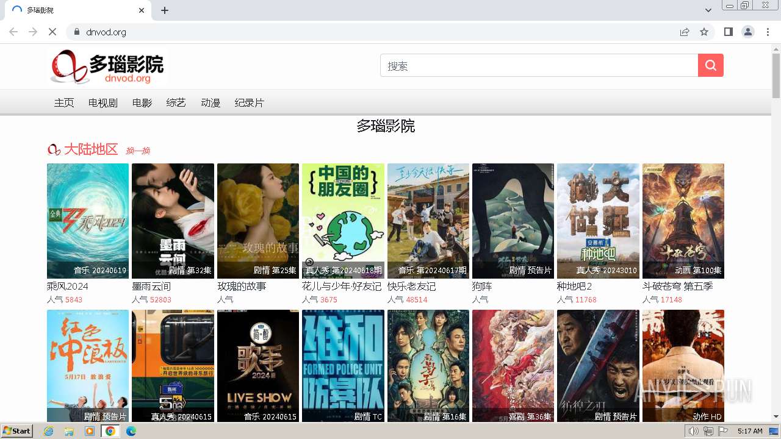Open the 维和防暴队 poster

[343, 366]
